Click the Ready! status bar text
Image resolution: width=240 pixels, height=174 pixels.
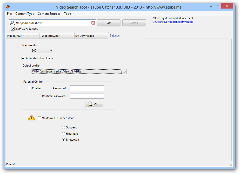10,164
